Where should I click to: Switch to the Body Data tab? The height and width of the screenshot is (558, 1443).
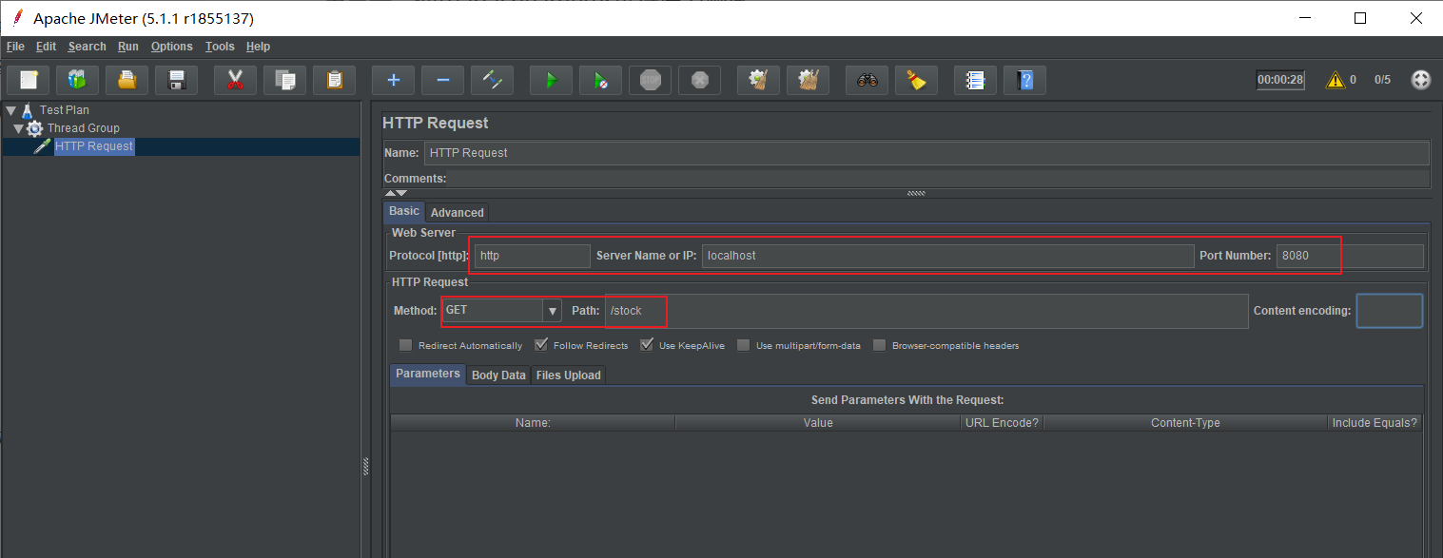point(498,375)
